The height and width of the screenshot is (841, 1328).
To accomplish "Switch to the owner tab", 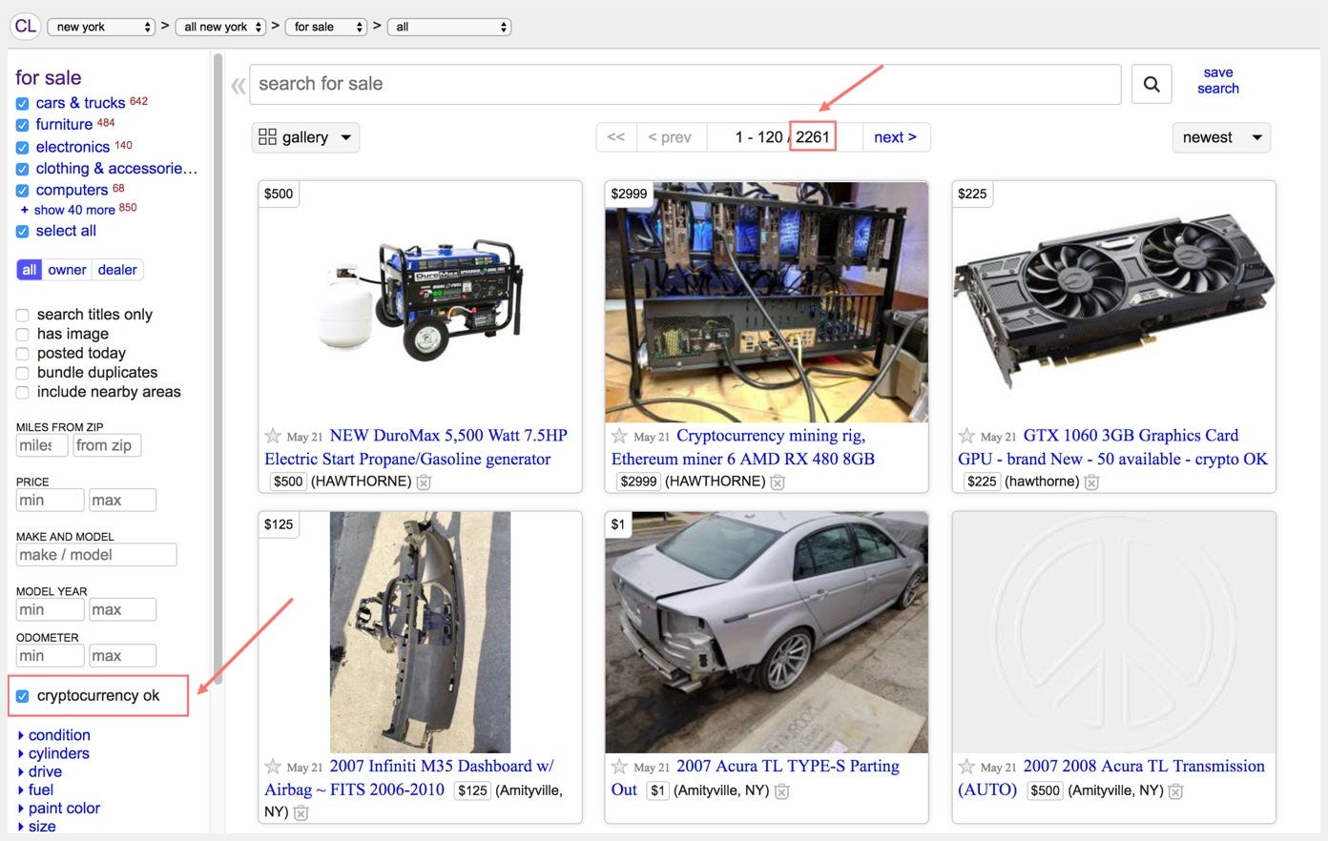I will (x=66, y=270).
